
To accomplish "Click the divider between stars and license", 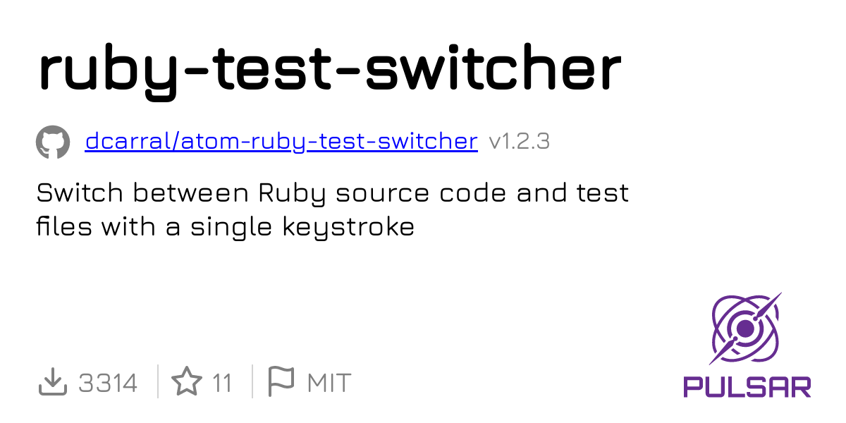I will click(252, 381).
